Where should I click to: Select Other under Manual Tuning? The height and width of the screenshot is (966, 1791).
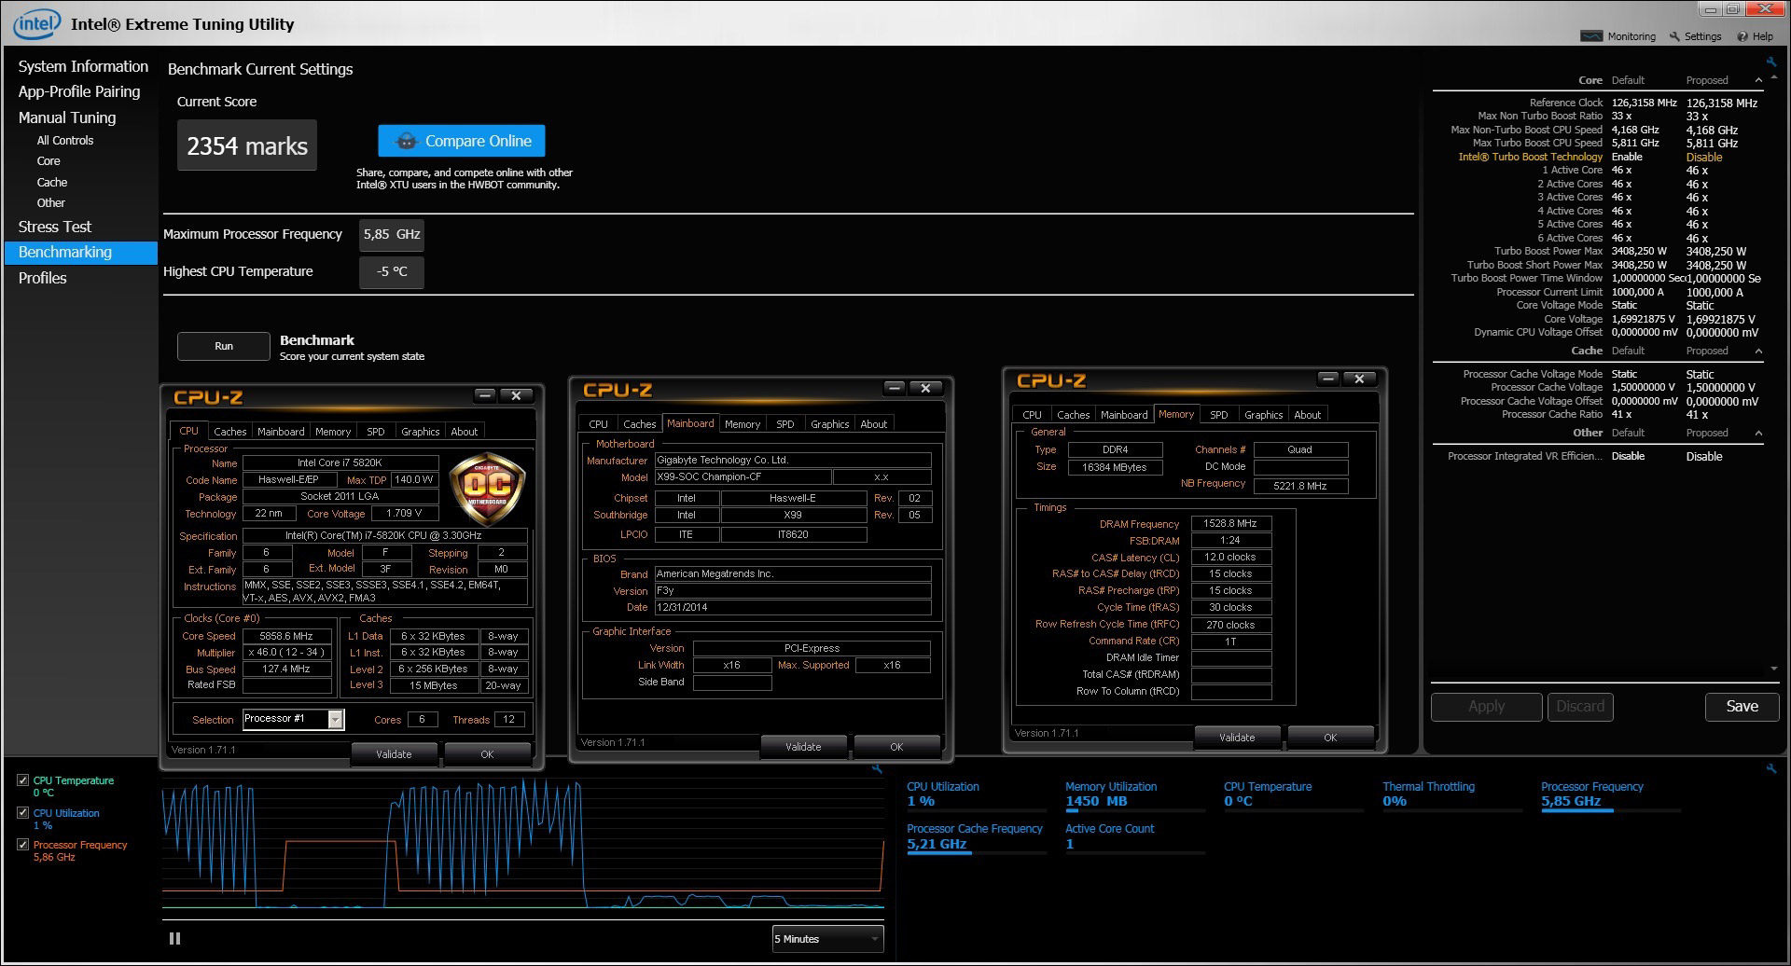tap(51, 203)
